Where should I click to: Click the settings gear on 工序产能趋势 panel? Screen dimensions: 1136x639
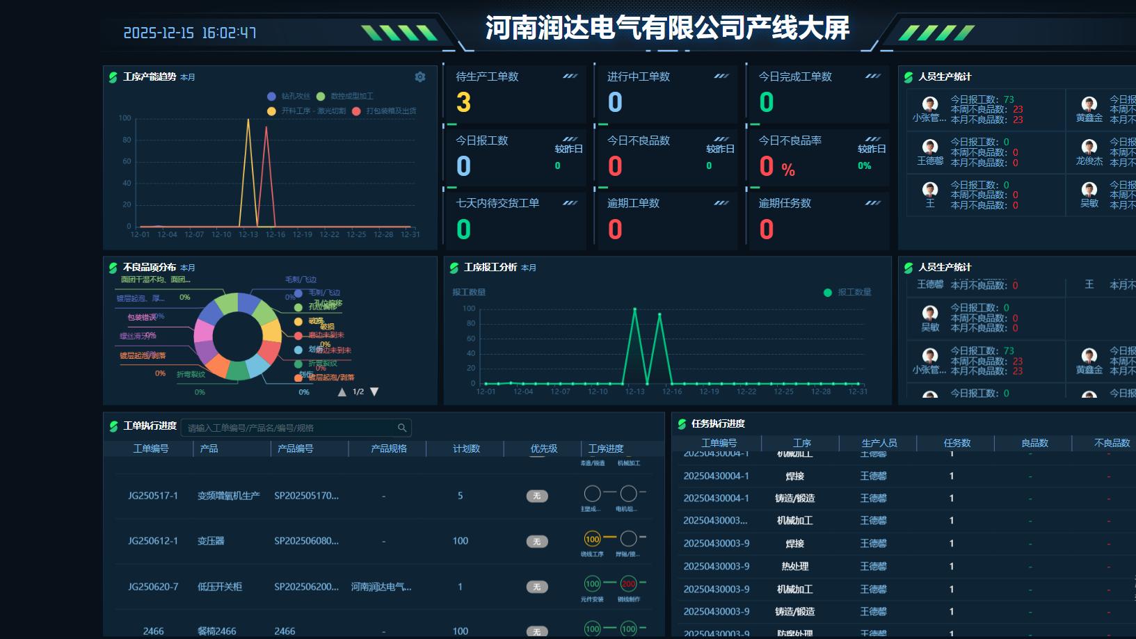[419, 77]
